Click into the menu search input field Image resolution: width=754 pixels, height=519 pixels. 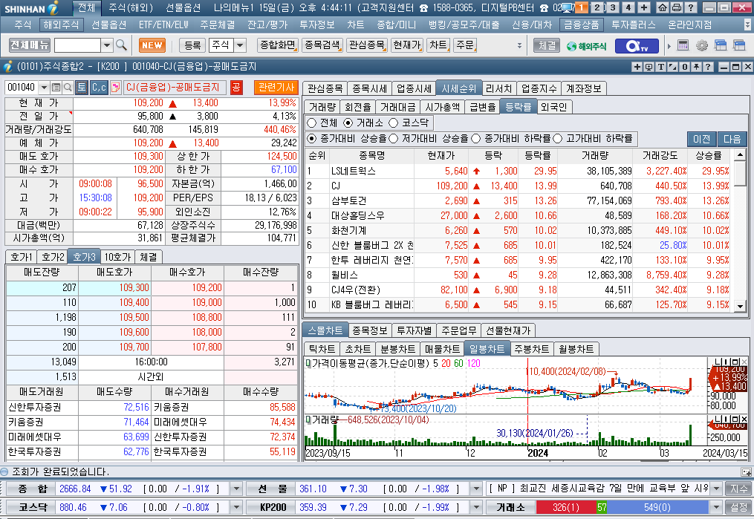[77, 45]
